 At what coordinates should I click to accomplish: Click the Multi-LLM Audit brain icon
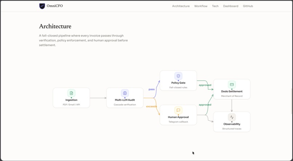pos(125,93)
